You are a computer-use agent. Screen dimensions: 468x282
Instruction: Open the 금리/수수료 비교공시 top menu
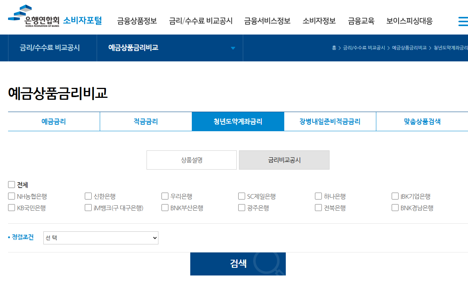201,21
